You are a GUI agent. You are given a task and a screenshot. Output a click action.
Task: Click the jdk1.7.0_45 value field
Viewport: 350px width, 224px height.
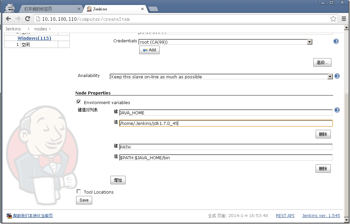(226, 123)
